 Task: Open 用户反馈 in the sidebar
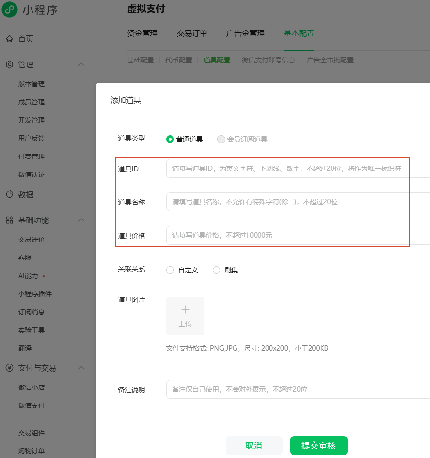pyautogui.click(x=32, y=138)
